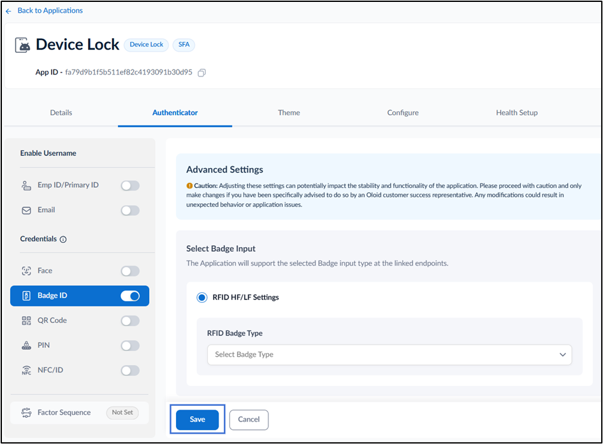
Task: Click the Emp ID/Primary ID label
Action: click(x=68, y=185)
